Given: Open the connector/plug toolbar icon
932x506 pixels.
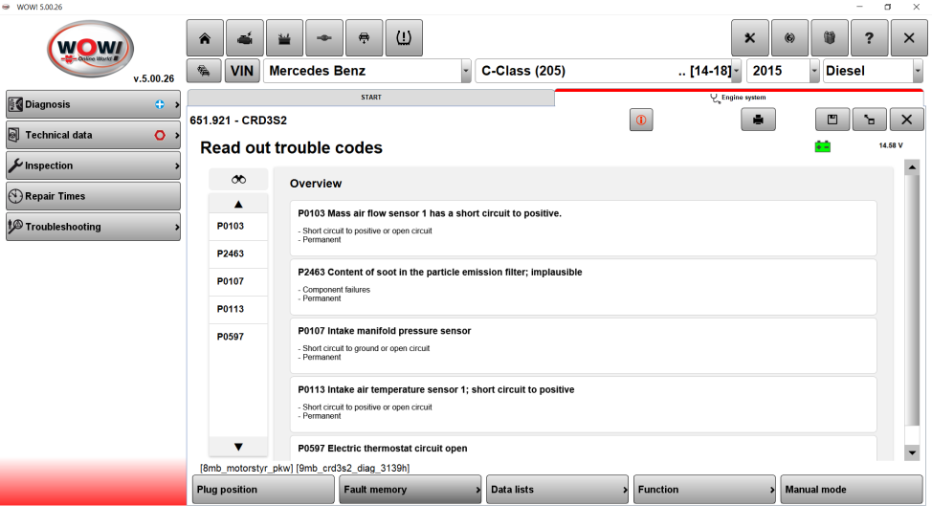Looking at the screenshot, I should pyautogui.click(x=324, y=38).
